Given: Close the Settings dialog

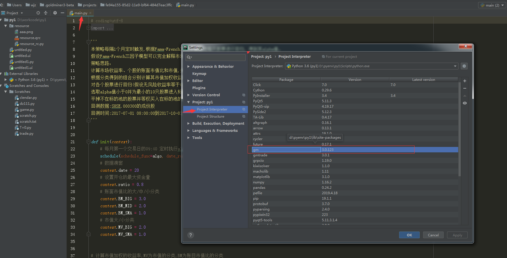Looking at the screenshot, I should click(x=466, y=46).
